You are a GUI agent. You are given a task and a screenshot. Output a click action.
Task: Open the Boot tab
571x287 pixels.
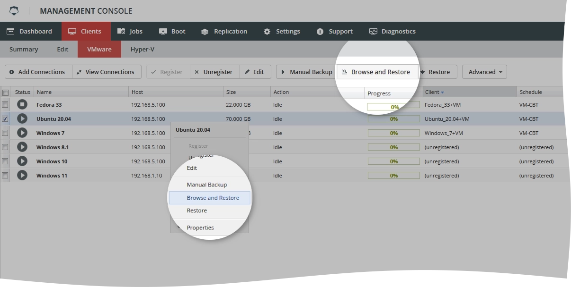172,31
